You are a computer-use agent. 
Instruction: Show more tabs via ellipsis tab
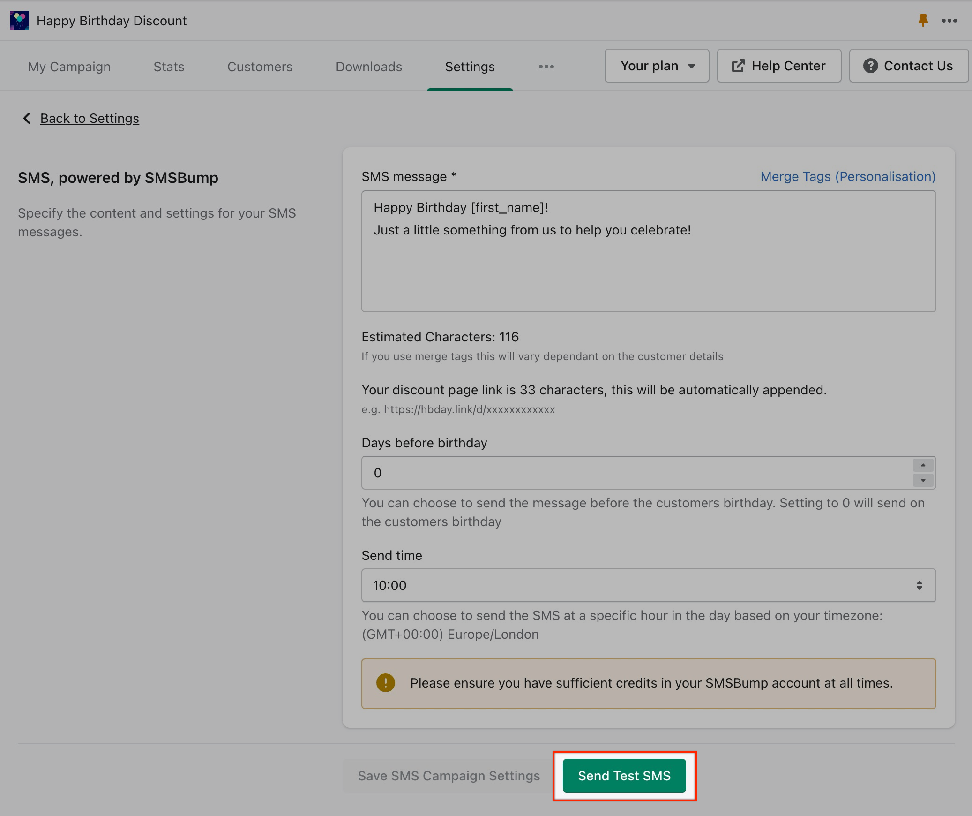pos(546,67)
